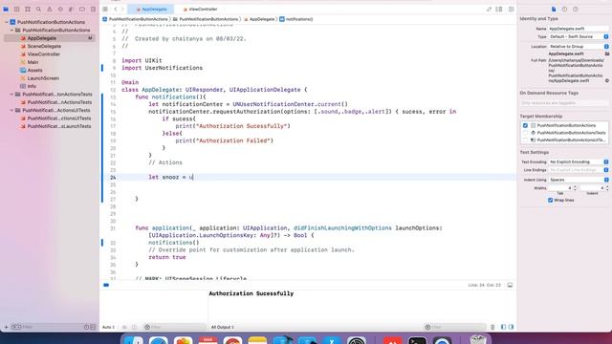The height and width of the screenshot is (344, 612).
Task: Click the hide debug area icon
Action: coord(510,285)
